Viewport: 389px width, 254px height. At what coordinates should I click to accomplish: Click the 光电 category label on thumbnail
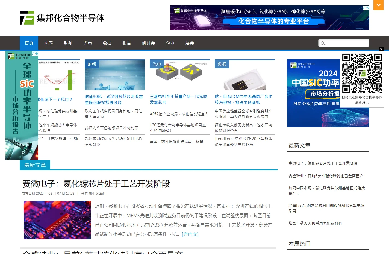coord(157,64)
